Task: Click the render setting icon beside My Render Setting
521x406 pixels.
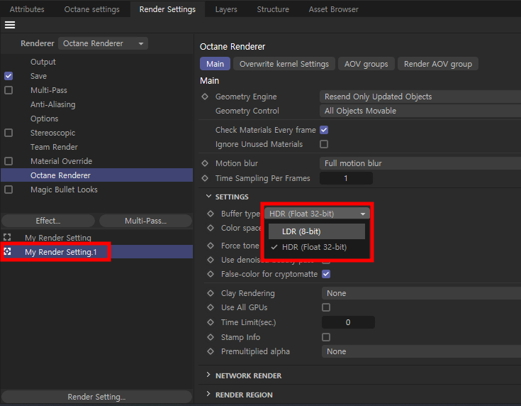Action: 7,237
